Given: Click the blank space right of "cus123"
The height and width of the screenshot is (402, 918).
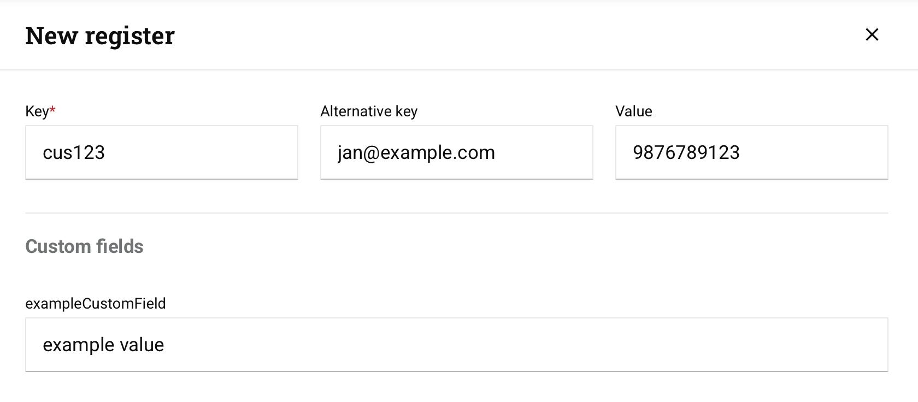Looking at the screenshot, I should pos(219,152).
